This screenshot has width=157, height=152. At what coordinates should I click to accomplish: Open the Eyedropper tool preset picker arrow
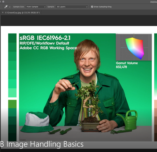9,7
